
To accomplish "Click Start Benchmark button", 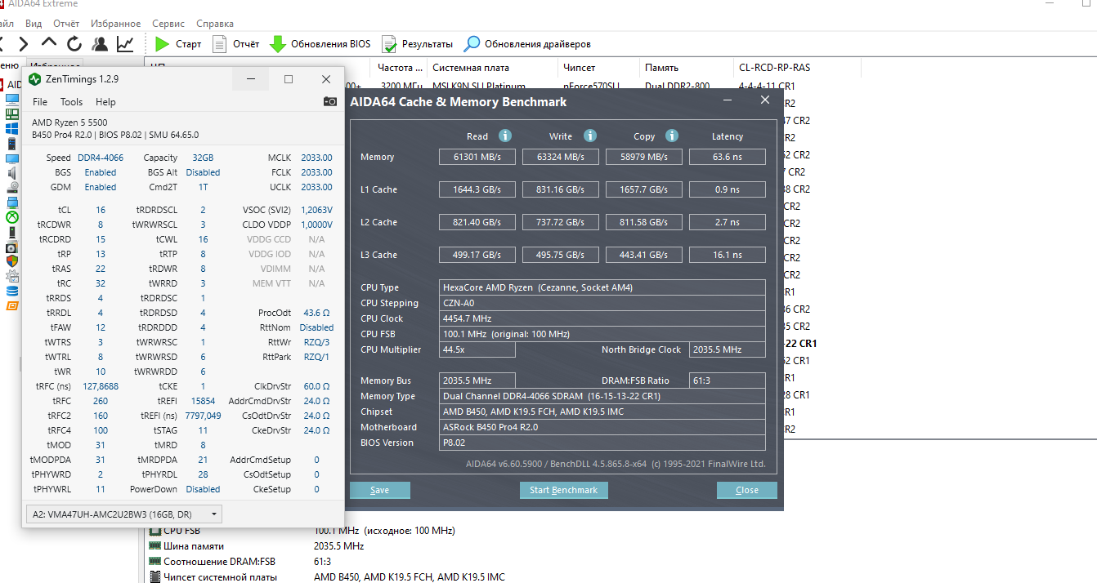I will click(563, 490).
